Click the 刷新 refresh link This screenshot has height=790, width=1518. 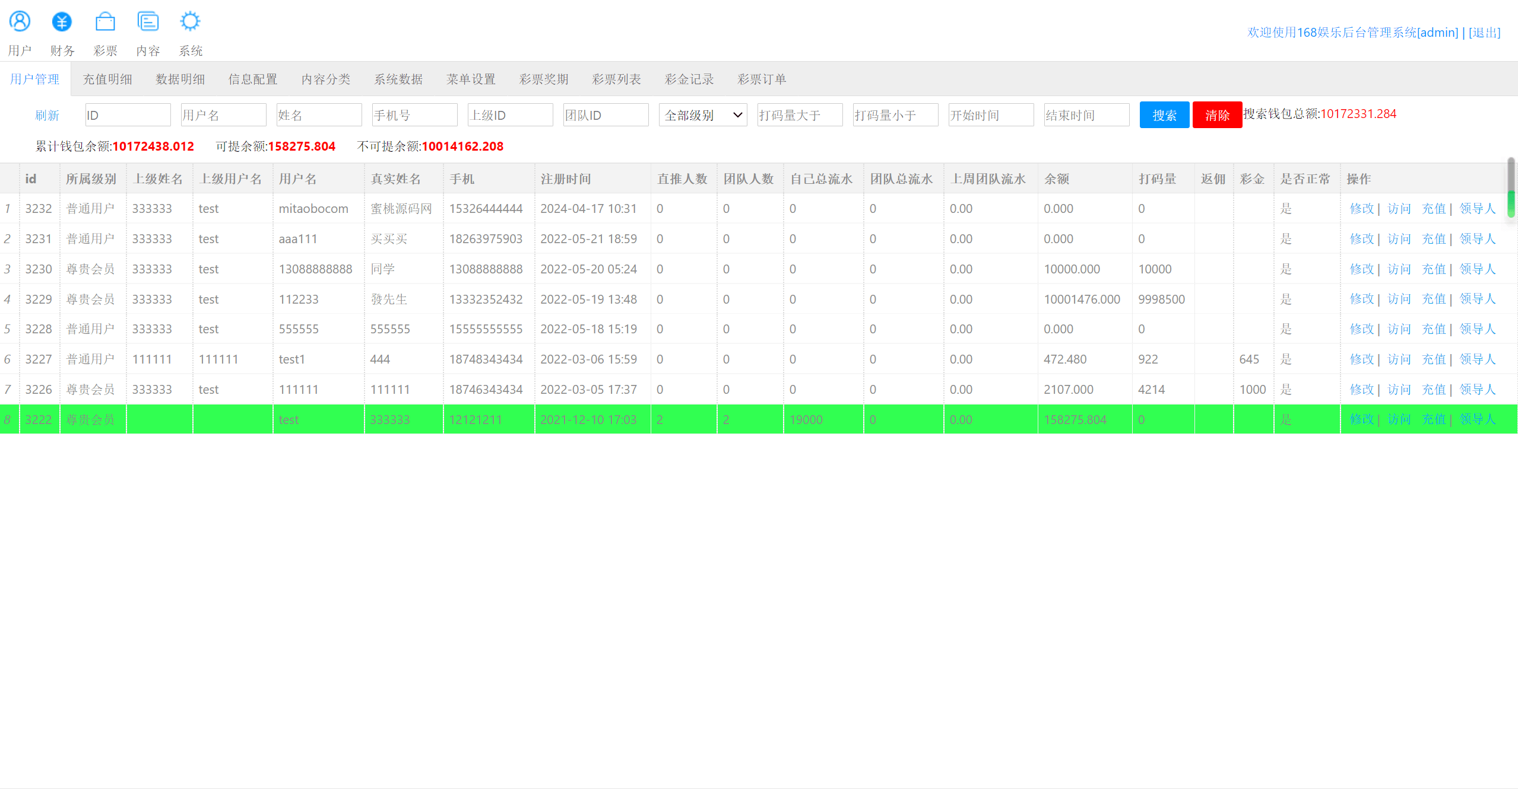point(47,115)
